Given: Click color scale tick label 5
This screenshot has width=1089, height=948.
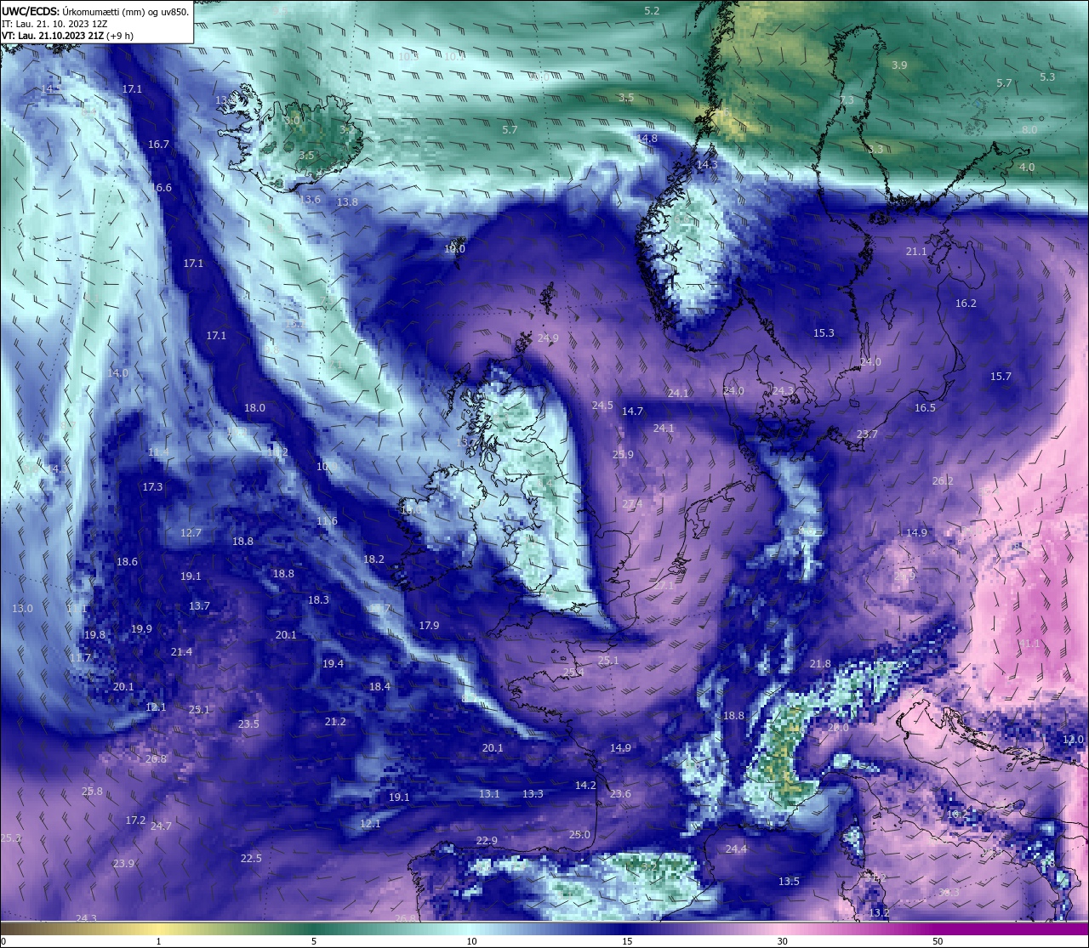Looking at the screenshot, I should [314, 941].
